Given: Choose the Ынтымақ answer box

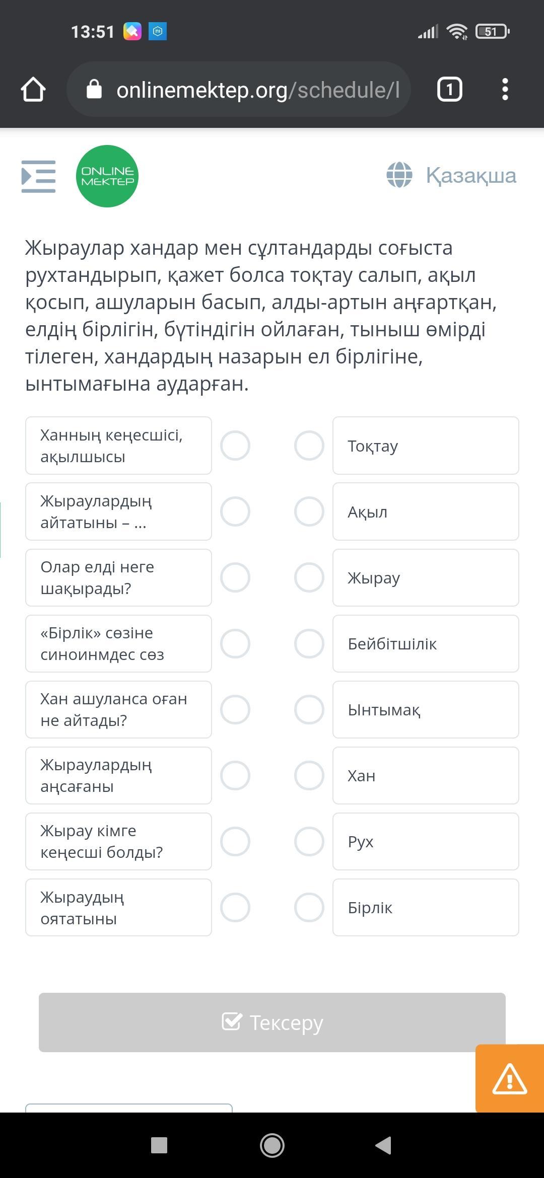Looking at the screenshot, I should pyautogui.click(x=426, y=710).
